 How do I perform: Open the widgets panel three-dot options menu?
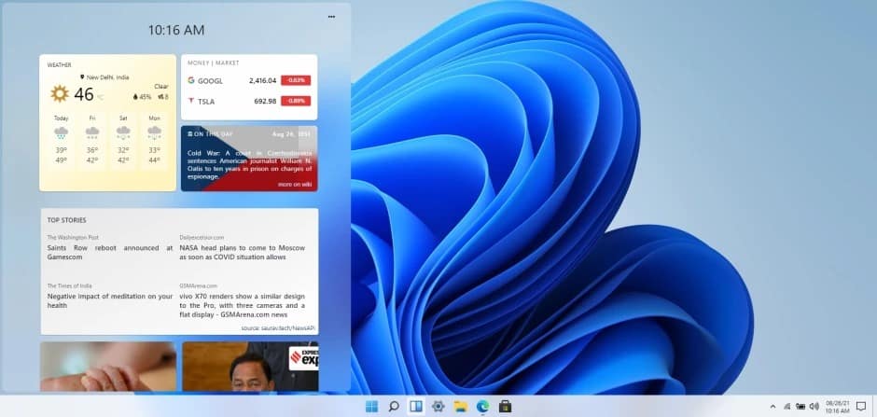(331, 17)
